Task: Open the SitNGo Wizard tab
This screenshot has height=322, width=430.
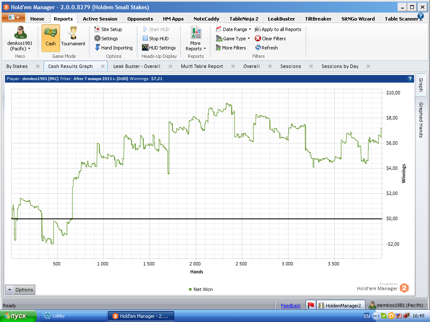Action: tap(358, 19)
